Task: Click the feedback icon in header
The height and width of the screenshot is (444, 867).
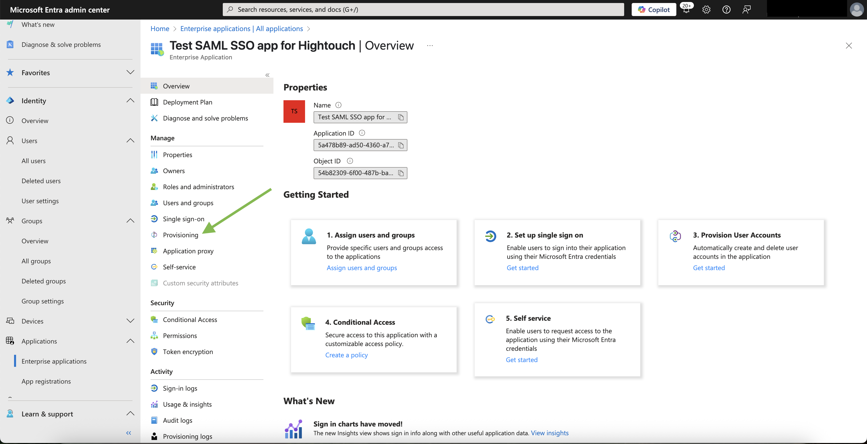Action: tap(746, 10)
